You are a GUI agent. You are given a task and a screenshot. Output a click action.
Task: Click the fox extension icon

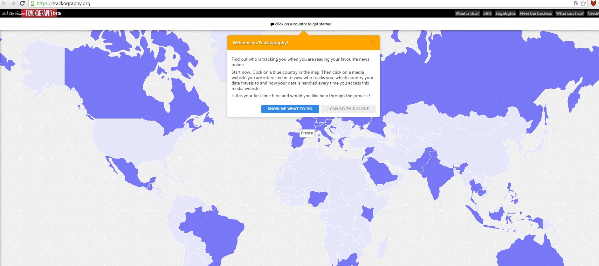[x=593, y=3]
